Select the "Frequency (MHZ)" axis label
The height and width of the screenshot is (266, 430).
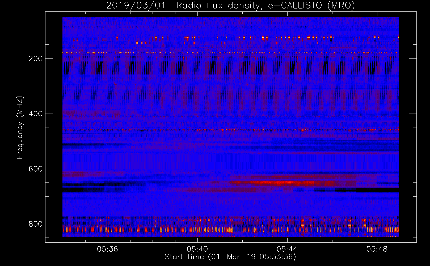click(x=20, y=128)
